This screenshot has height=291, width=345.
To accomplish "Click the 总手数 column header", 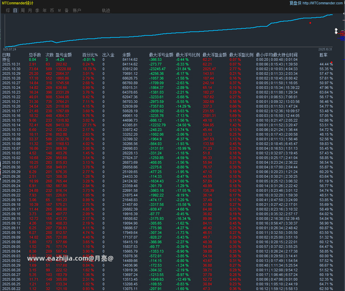I will 35,55.
